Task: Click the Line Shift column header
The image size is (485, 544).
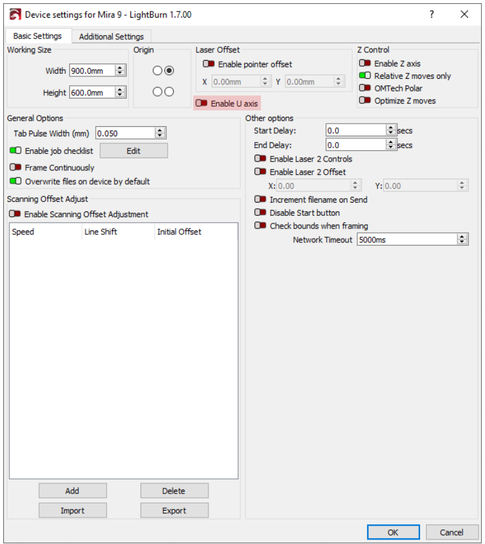Action: pos(118,232)
